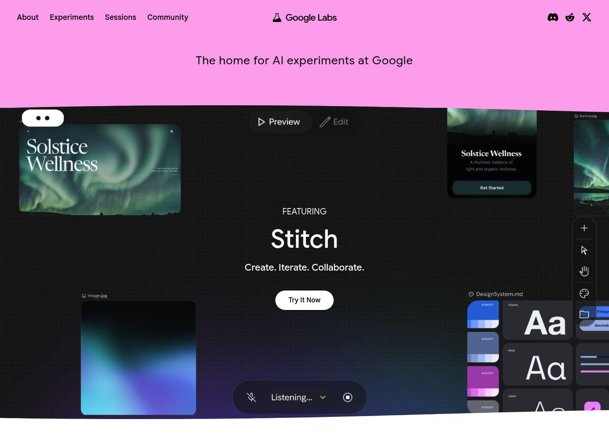This screenshot has height=433, width=609.
Task: Select the hand pan tool
Action: click(584, 271)
